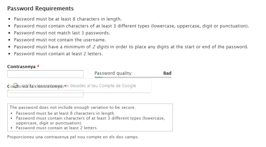Screen dimensions: 266x147
Task: Click the "must not match last 3 passwords" requirement
Action: click(x=62, y=33)
